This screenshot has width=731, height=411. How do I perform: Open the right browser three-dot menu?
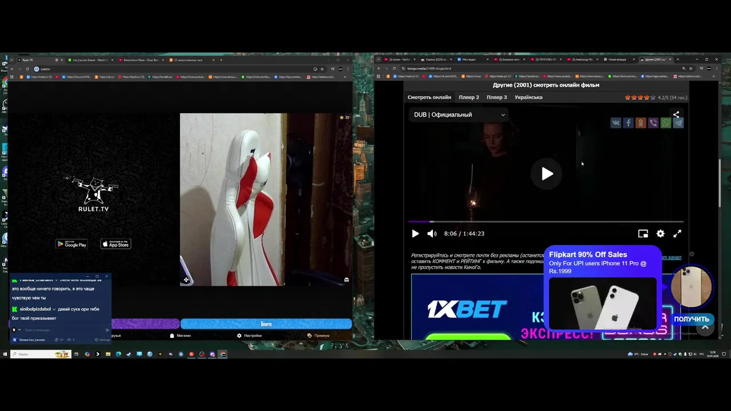click(716, 68)
